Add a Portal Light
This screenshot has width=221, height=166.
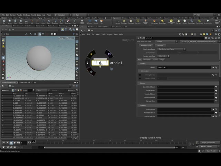tap(200, 21)
